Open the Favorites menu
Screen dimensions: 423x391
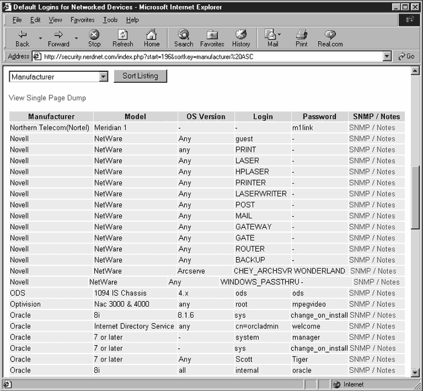[82, 20]
